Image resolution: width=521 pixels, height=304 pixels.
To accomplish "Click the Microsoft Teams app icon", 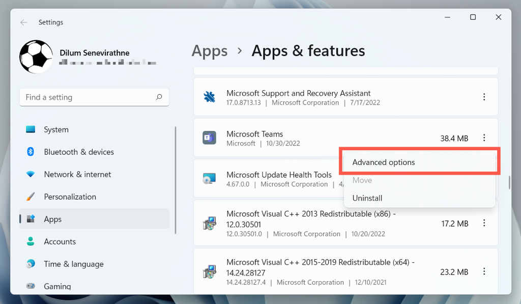I will pyautogui.click(x=209, y=137).
